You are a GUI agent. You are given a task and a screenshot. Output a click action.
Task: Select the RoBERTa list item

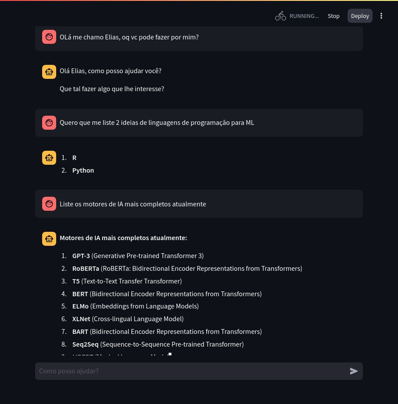tap(86, 268)
